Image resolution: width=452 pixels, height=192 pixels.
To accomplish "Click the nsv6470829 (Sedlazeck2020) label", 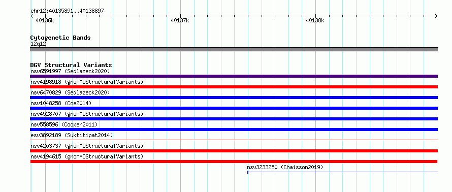I will tap(70, 92).
